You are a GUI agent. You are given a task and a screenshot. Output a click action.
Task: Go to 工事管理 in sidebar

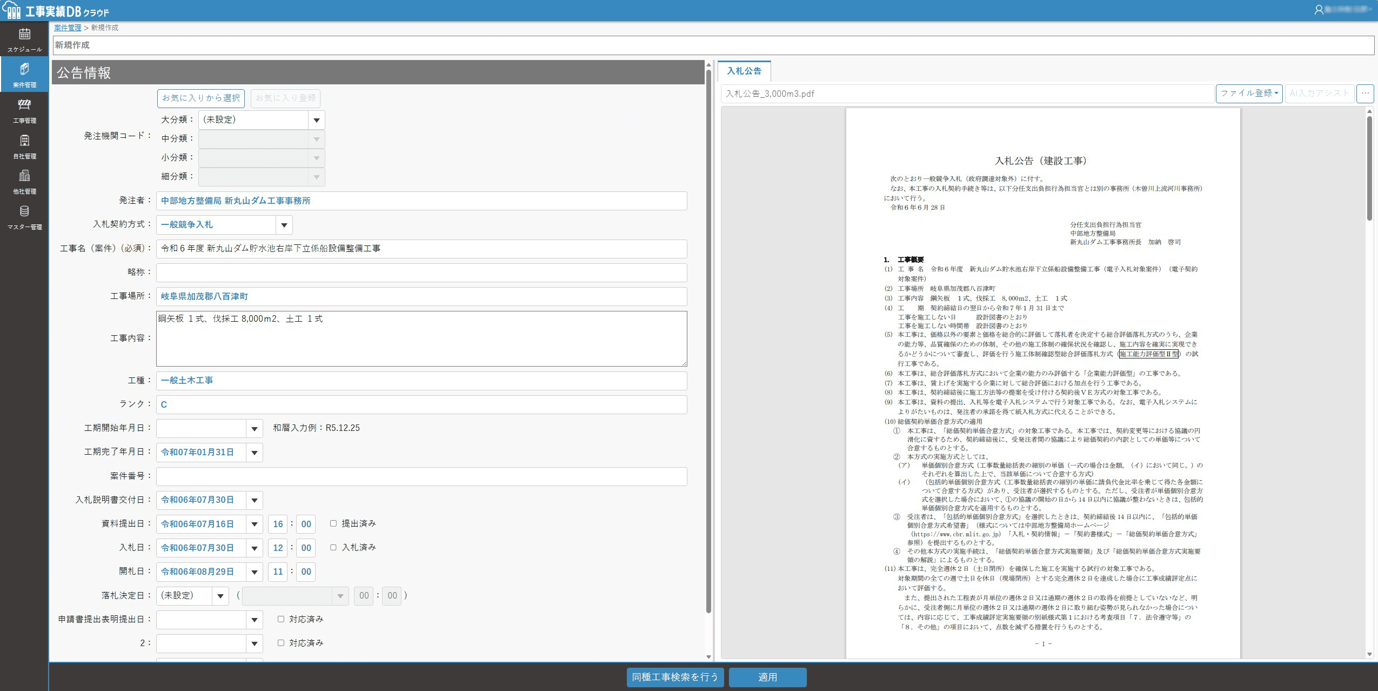[24, 111]
